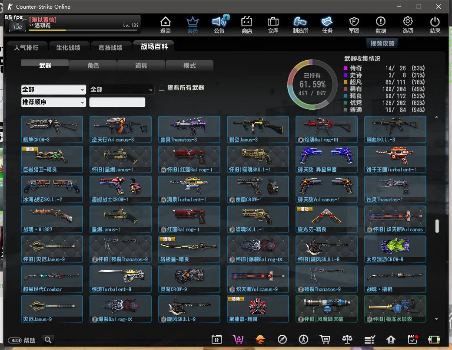Click the player name 洛琪希

(x=43, y=25)
